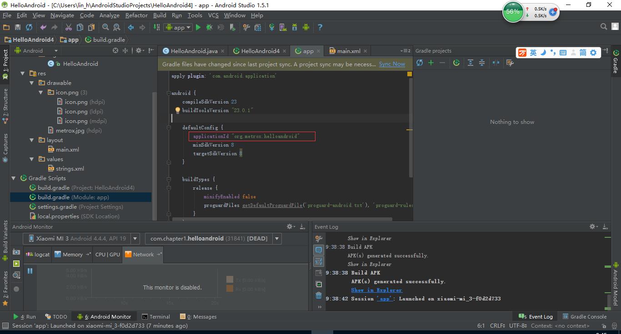Click the last Show in Explorer link
The image size is (621, 334).
(x=376, y=290)
